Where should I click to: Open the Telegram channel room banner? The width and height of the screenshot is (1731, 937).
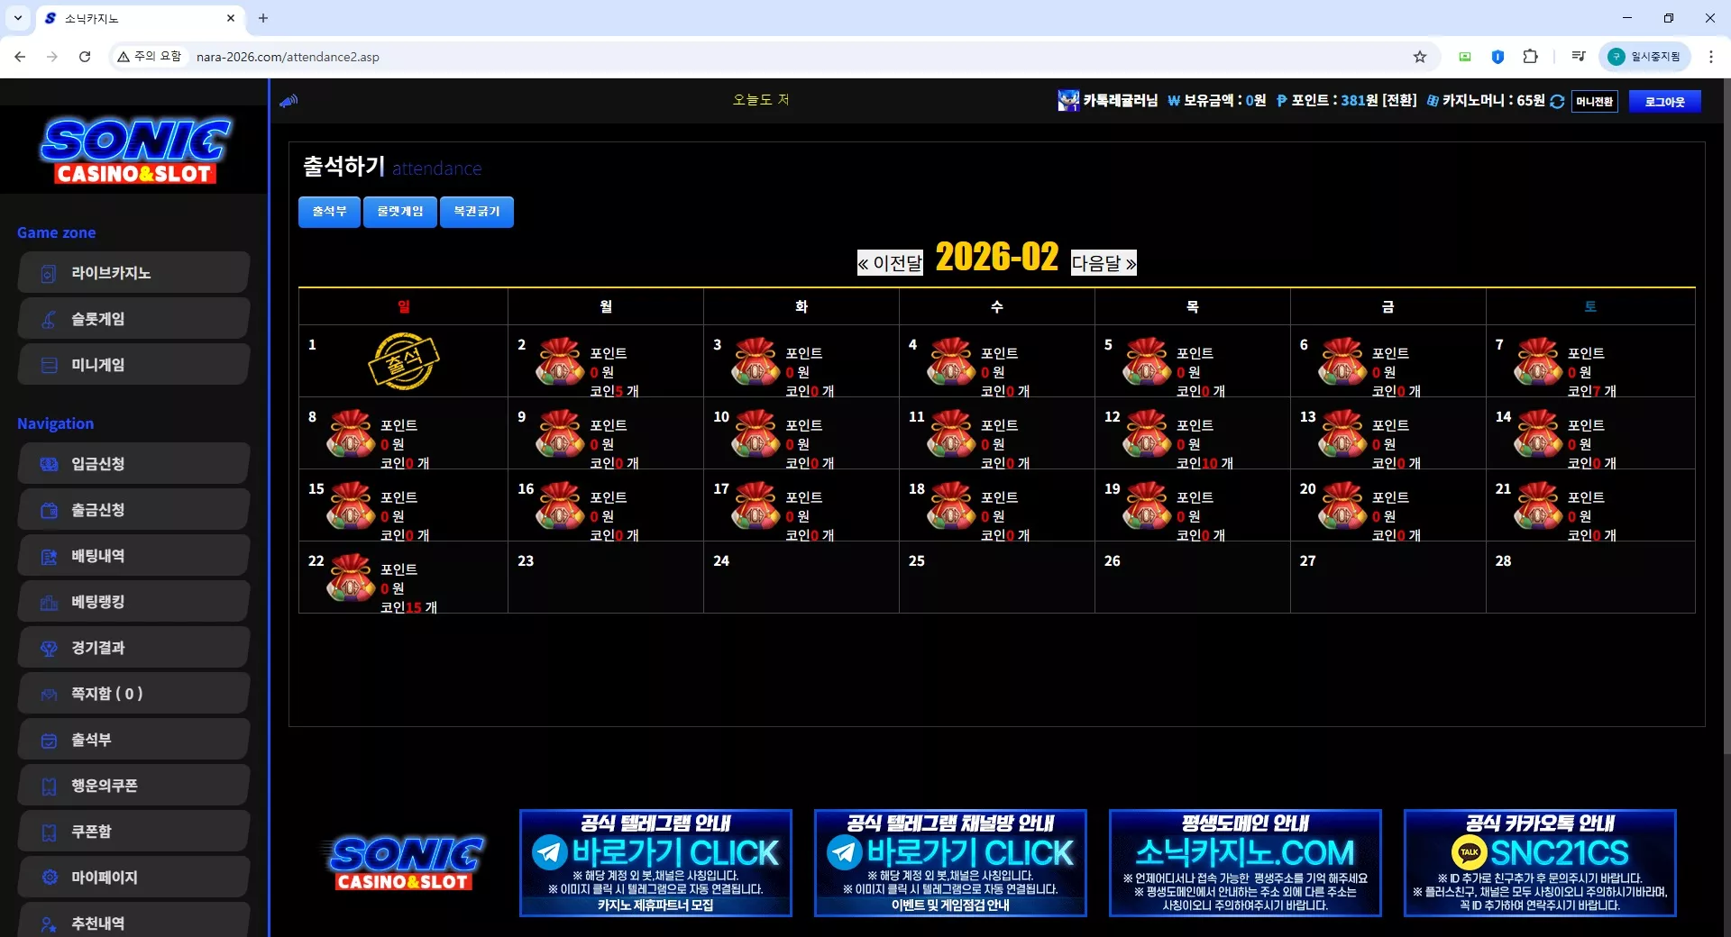[950, 863]
